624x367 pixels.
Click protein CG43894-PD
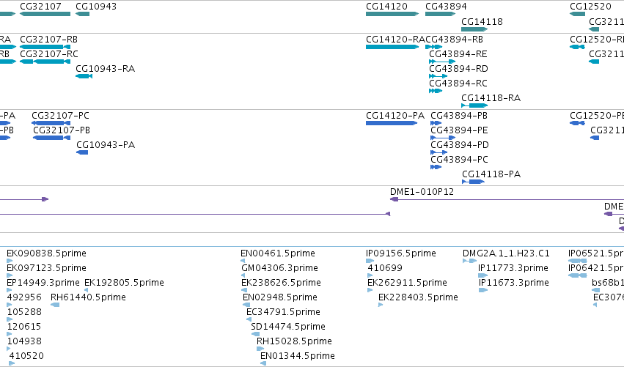[x=439, y=152]
